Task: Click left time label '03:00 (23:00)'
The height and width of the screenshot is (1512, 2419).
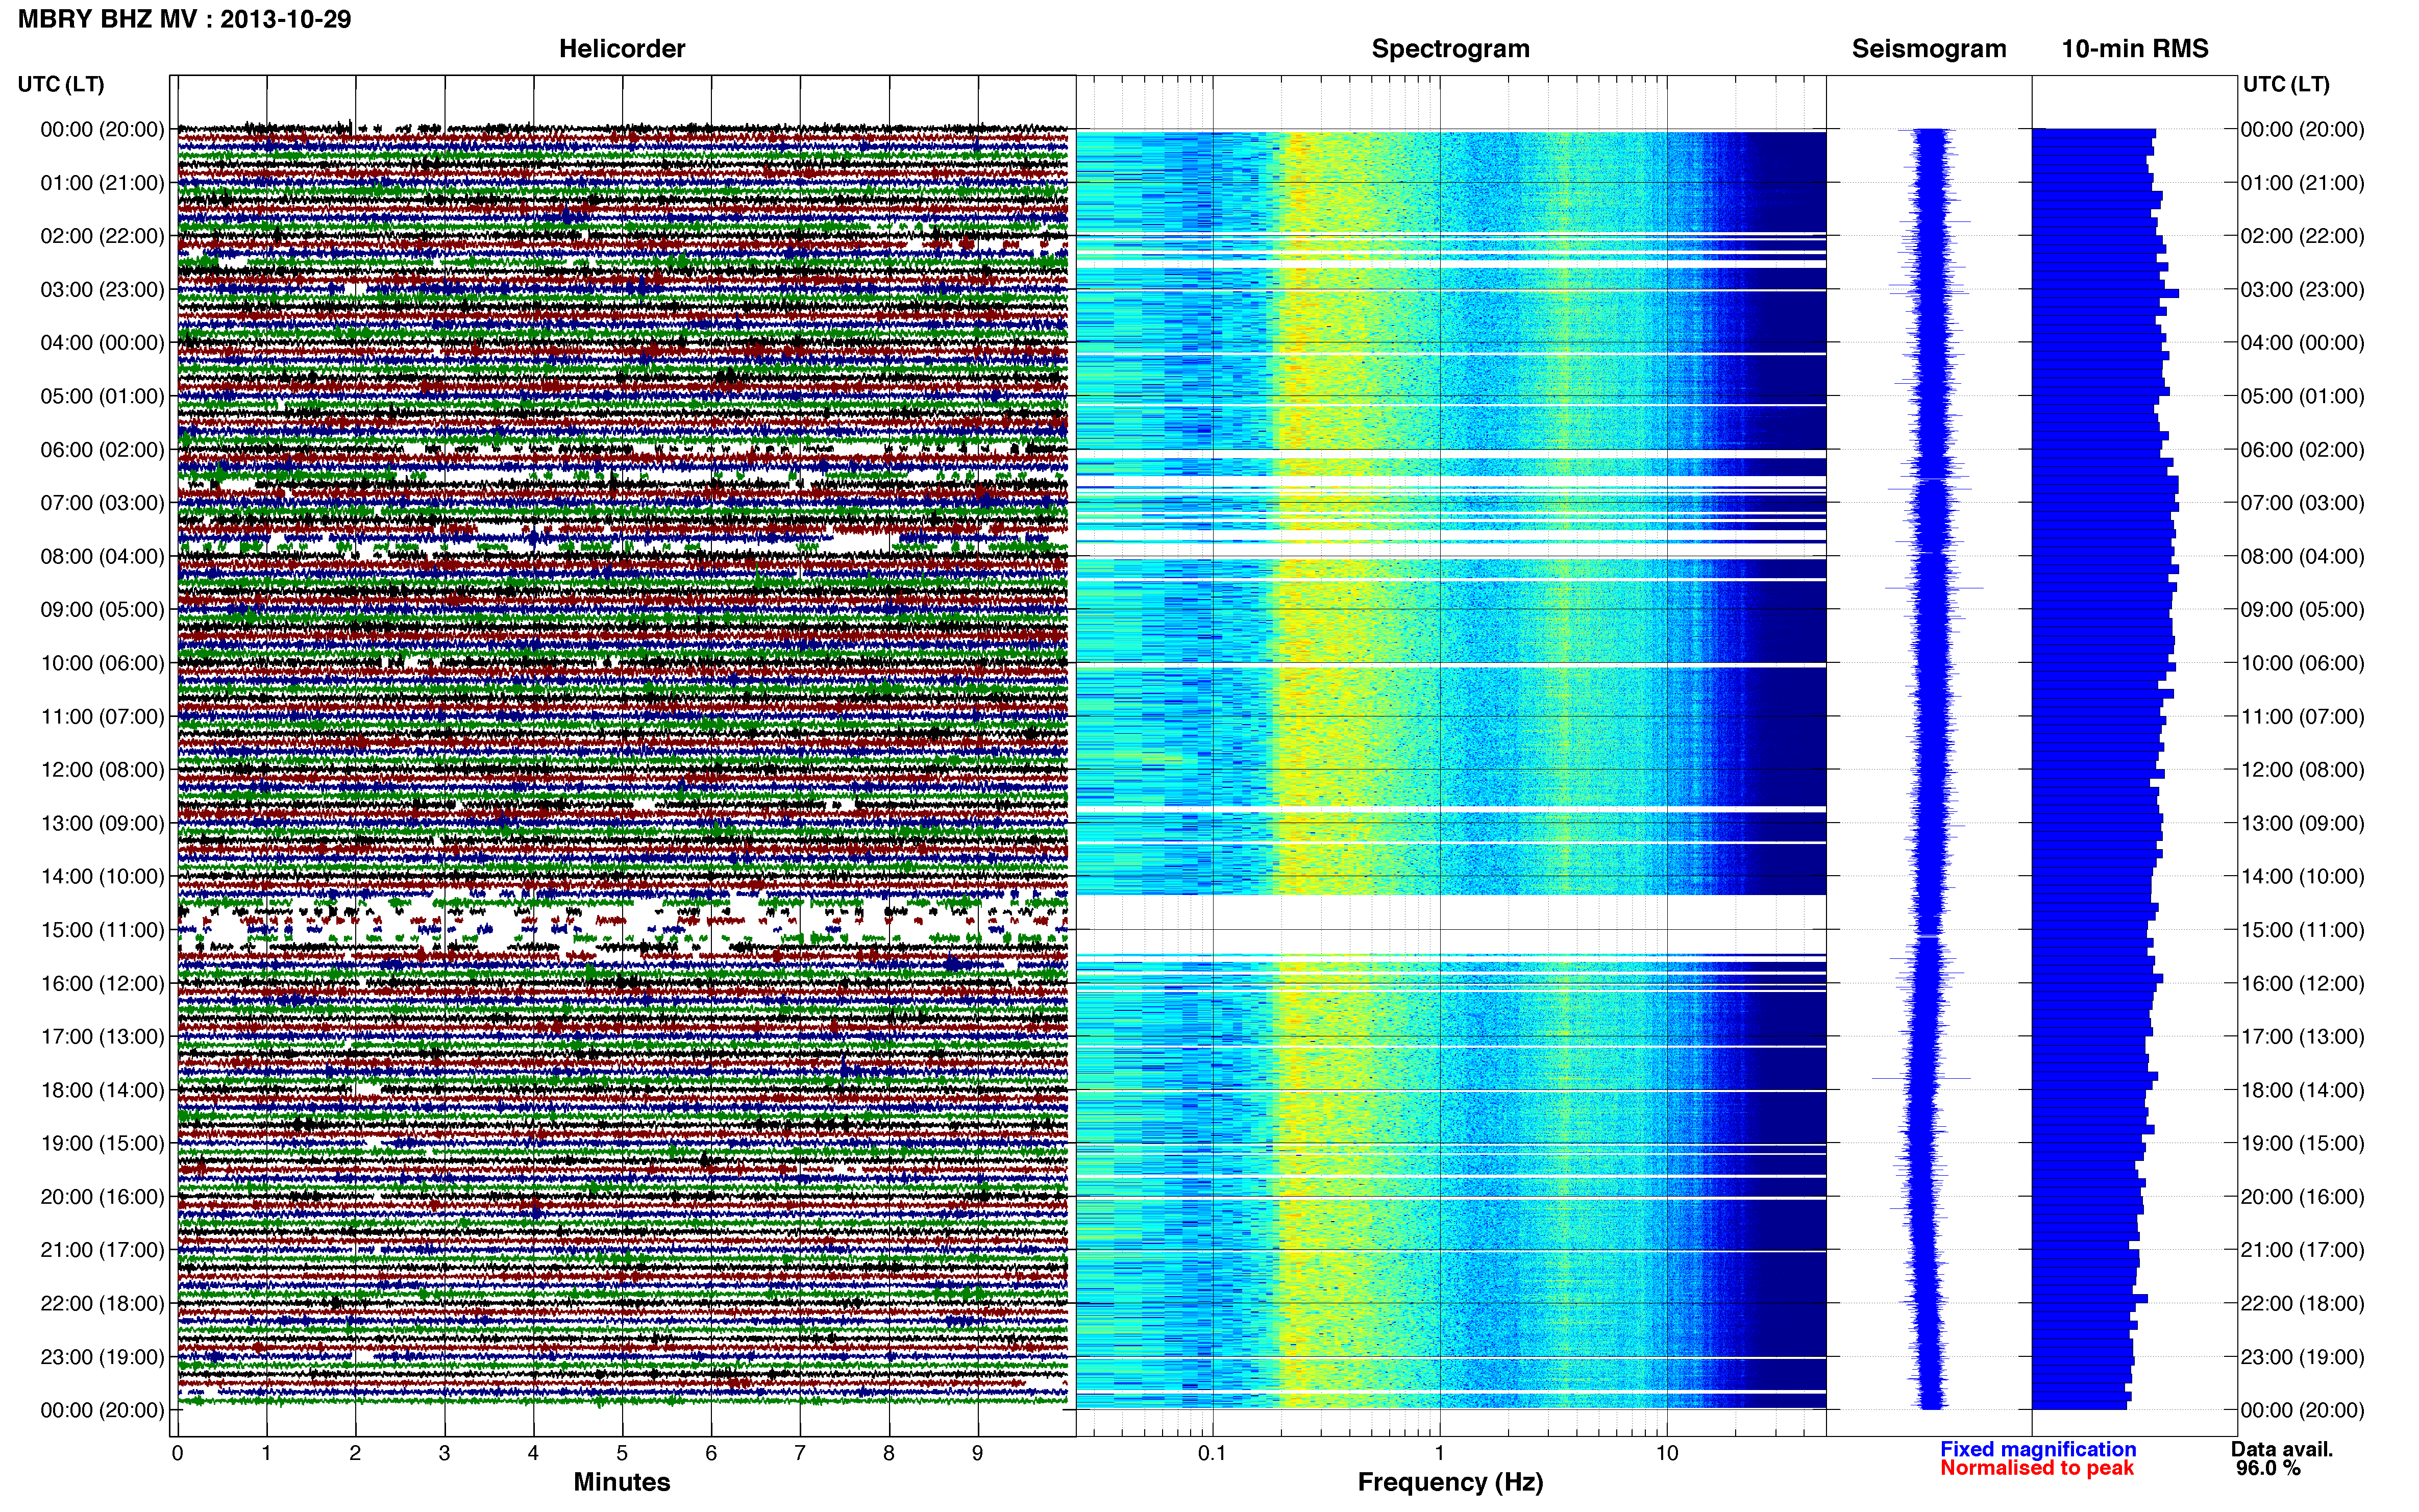Action: [102, 289]
